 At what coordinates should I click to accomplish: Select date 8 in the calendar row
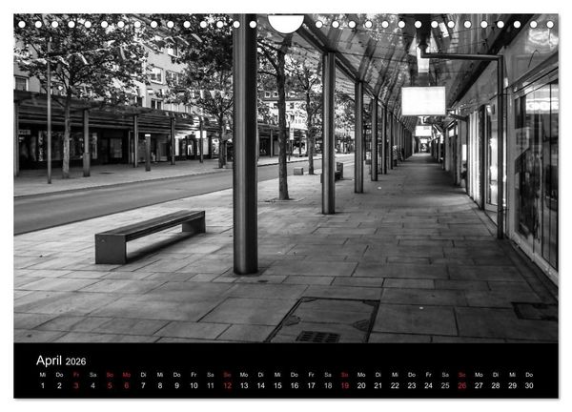(160, 385)
